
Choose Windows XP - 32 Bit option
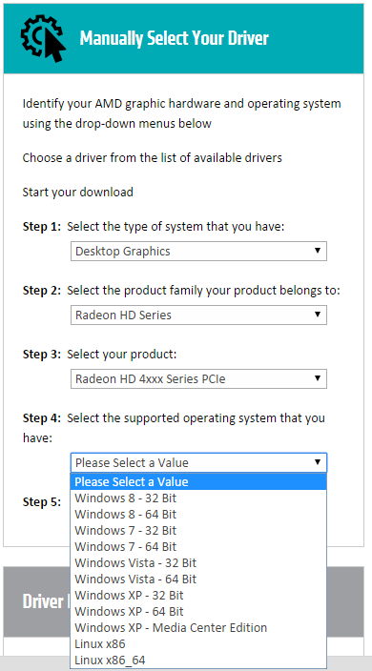pyautogui.click(x=198, y=596)
